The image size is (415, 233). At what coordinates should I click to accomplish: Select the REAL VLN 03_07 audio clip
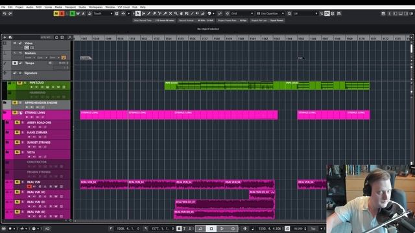click(x=225, y=205)
